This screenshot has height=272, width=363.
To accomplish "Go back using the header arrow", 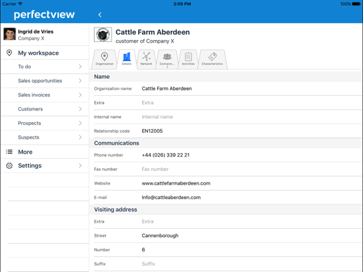I will pos(100,15).
